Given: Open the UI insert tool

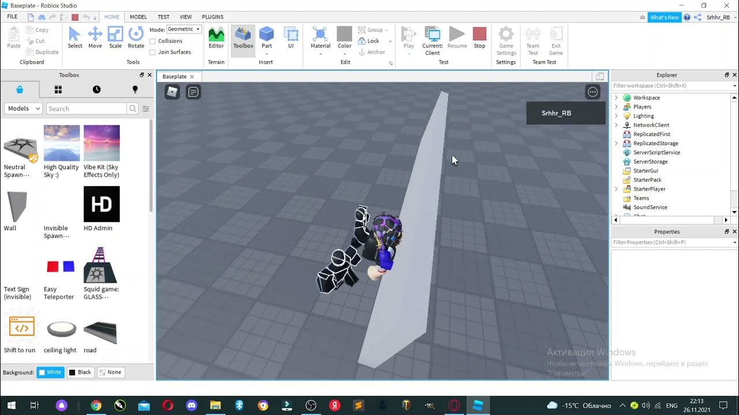Looking at the screenshot, I should (291, 37).
